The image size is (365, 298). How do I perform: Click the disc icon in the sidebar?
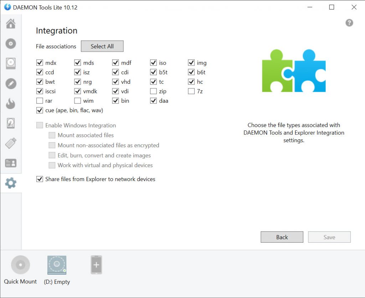click(11, 44)
